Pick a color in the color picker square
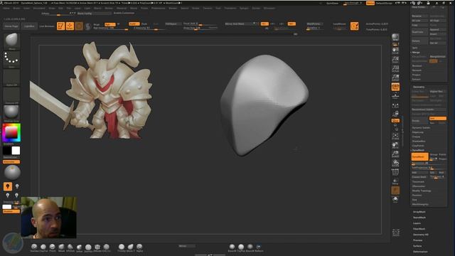455x256 pixels. click(x=11, y=133)
